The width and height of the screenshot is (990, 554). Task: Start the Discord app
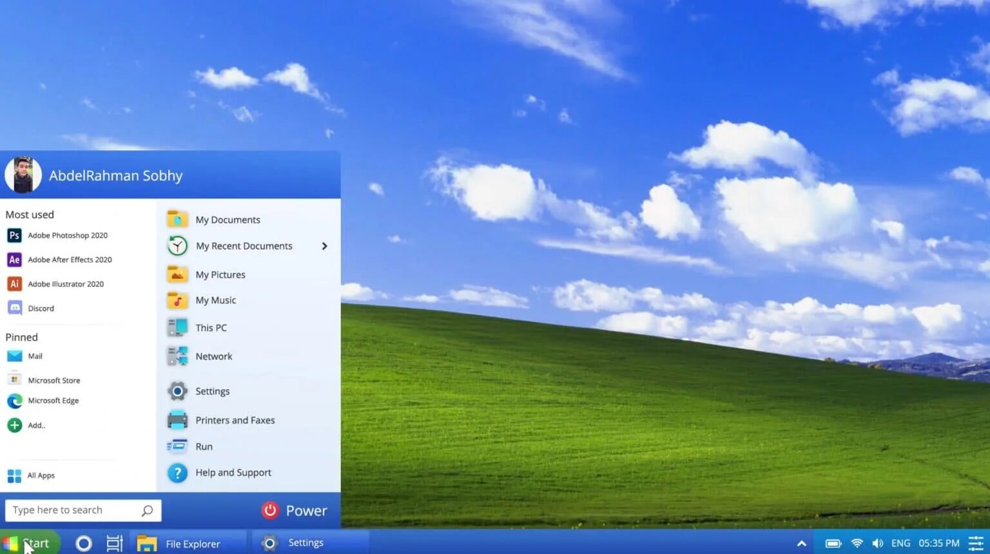coord(41,308)
